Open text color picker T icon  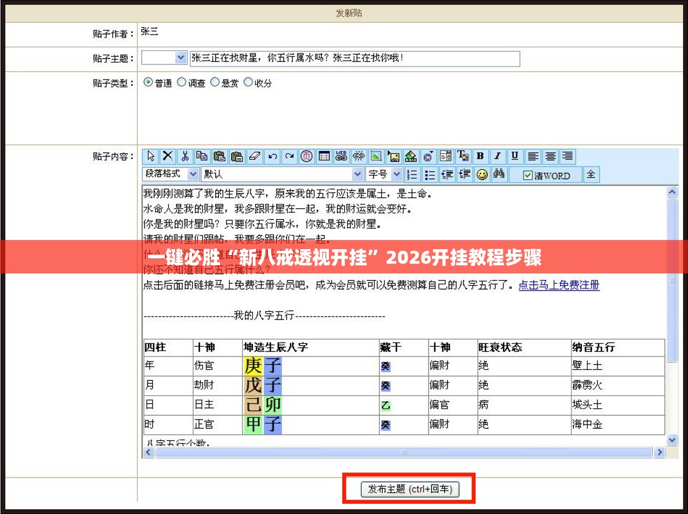pyautogui.click(x=463, y=156)
